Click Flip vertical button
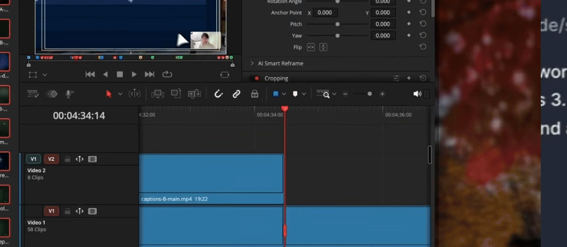The height and width of the screenshot is (247, 567). 323,47
